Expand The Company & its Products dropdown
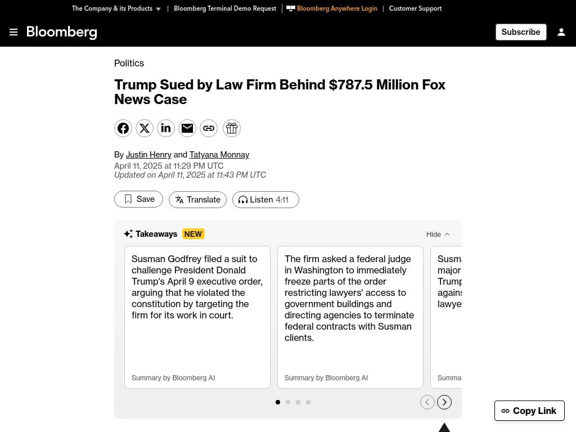Viewport: 576px width, 432px height. pos(116,8)
